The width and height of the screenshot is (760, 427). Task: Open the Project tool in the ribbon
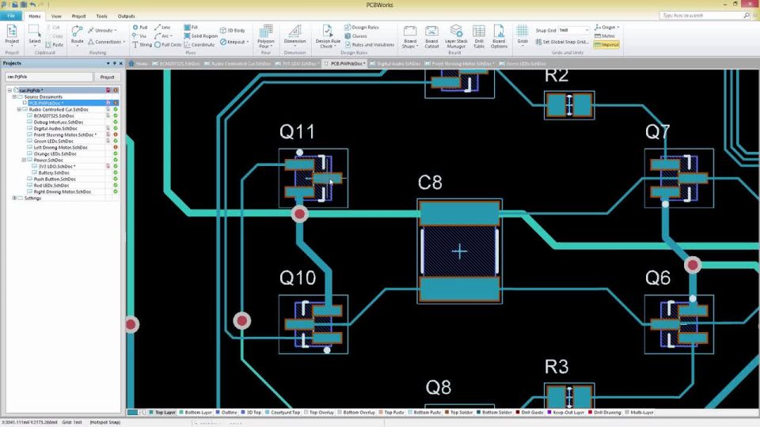coord(12,35)
